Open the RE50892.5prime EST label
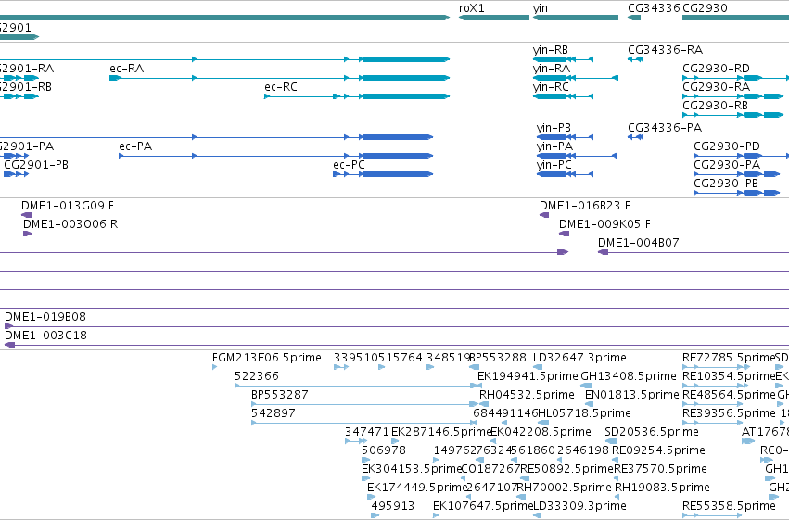 566,469
